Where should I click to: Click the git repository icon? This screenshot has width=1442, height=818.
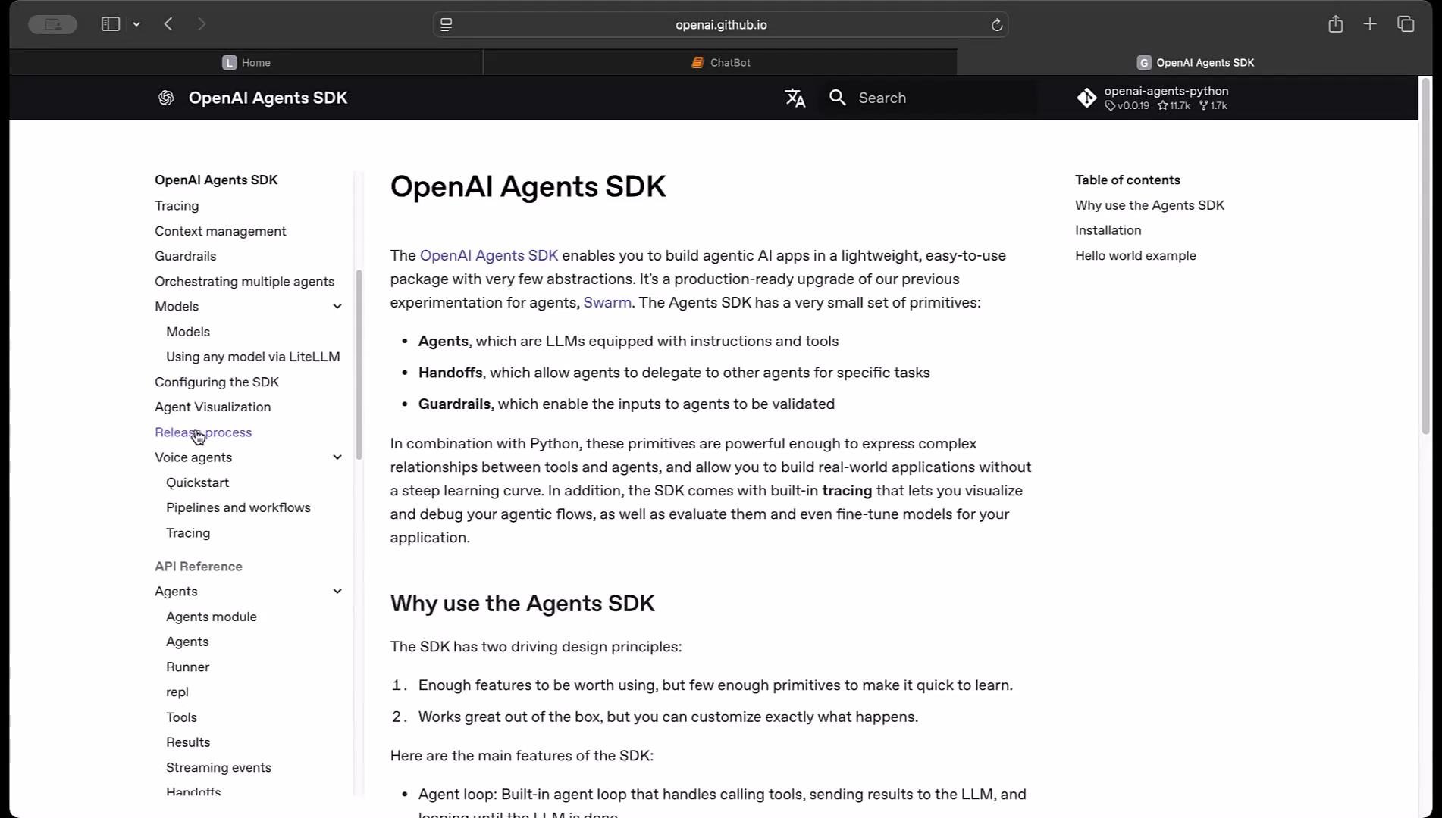1086,98
